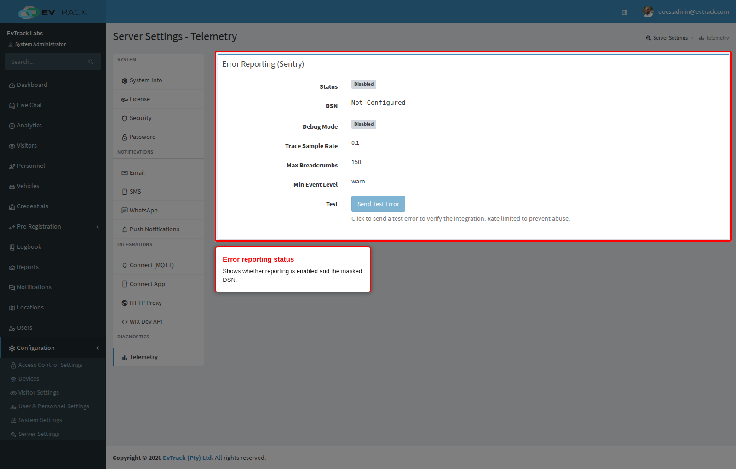Select the Telemetry diagnostics tab
Image resolution: width=736 pixels, height=469 pixels.
coord(158,357)
